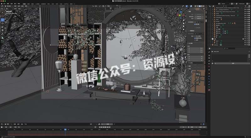The image size is (251, 138).
Task: Uncheck the checked box under focal settings
Action: [x=195, y=24]
